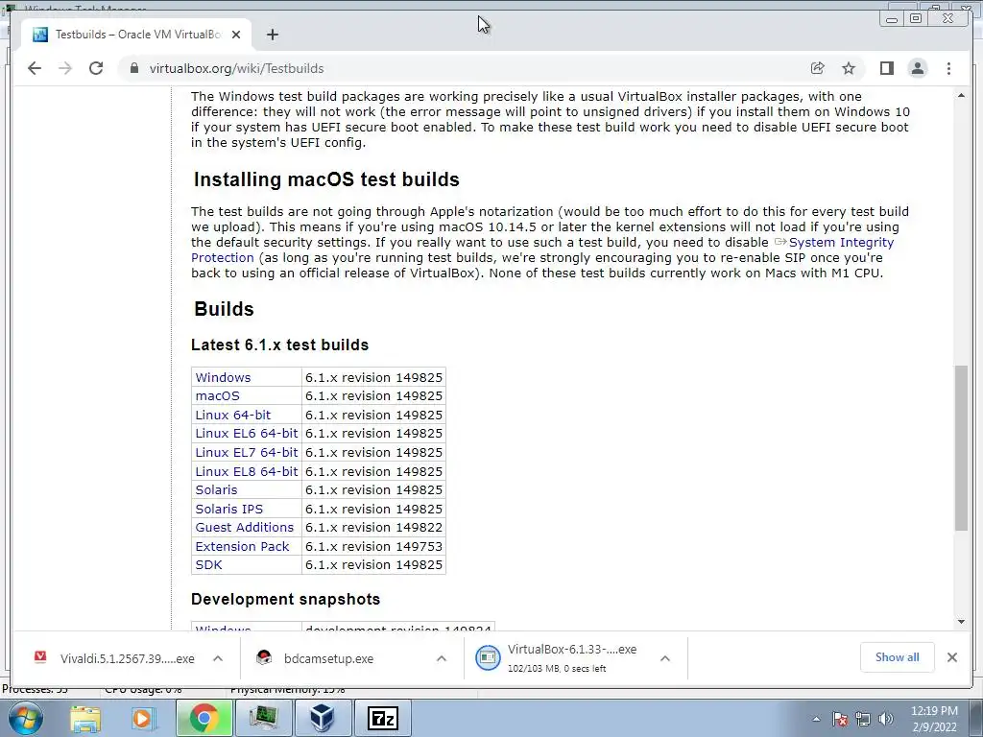Image resolution: width=983 pixels, height=737 pixels.
Task: Open VirtualBox from the taskbar
Action: point(323,718)
